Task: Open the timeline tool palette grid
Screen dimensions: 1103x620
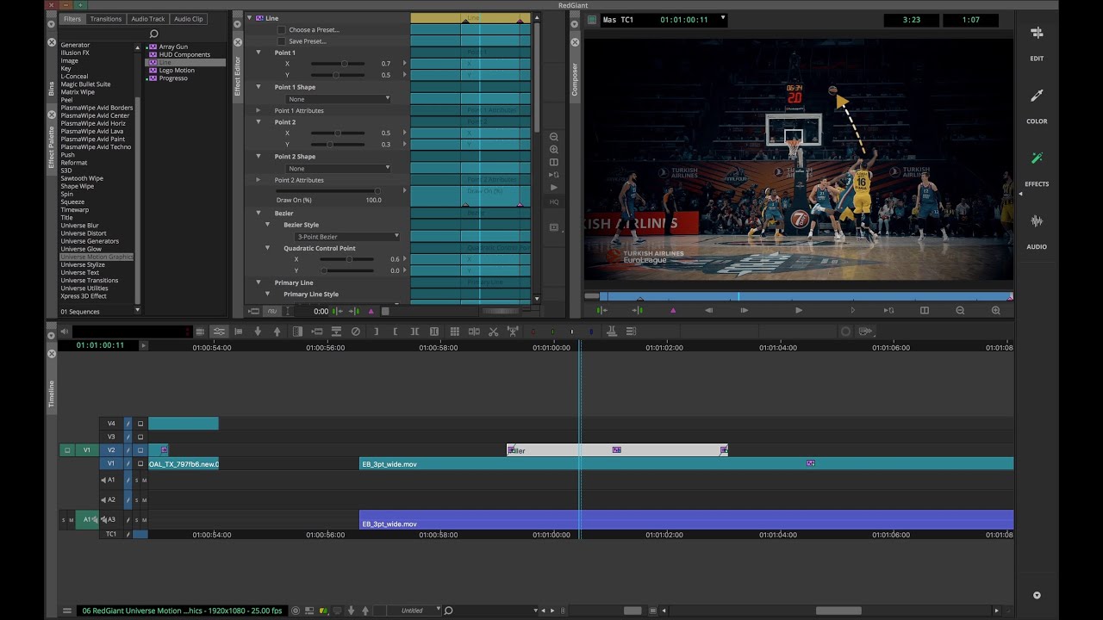Action: [454, 332]
